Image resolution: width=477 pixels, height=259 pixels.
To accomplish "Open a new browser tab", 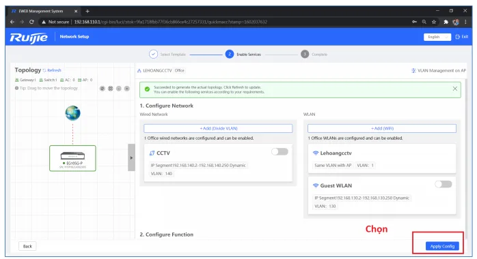I will pos(87,11).
